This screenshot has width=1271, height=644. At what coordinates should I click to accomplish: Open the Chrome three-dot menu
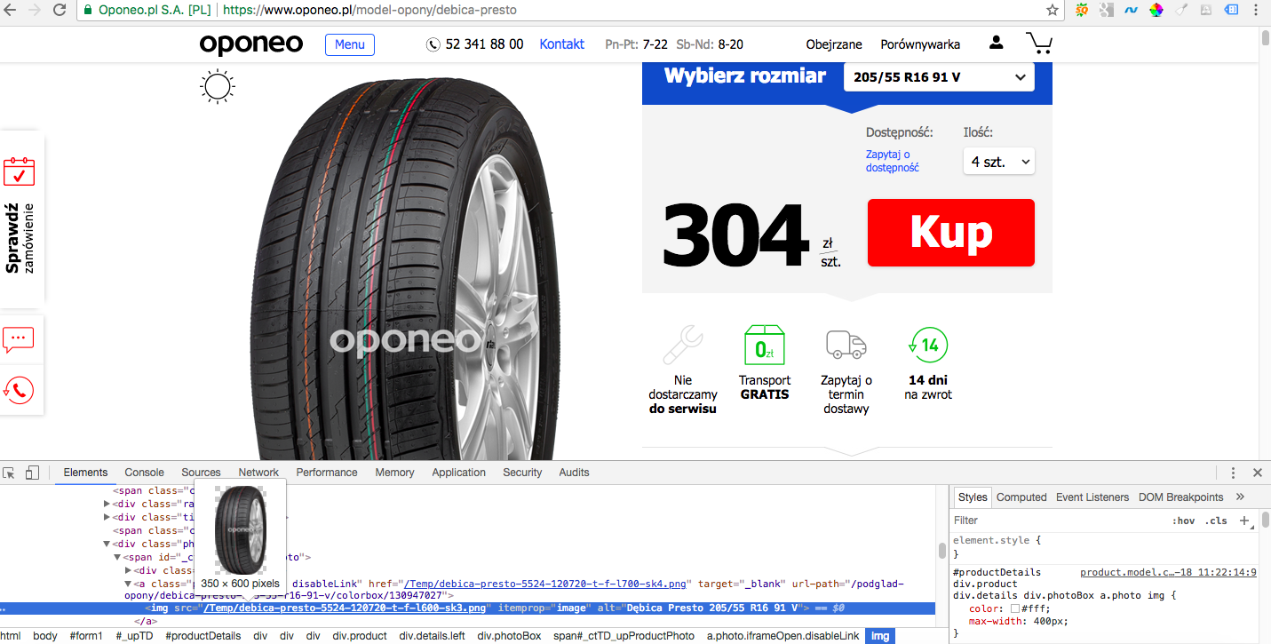(1257, 11)
